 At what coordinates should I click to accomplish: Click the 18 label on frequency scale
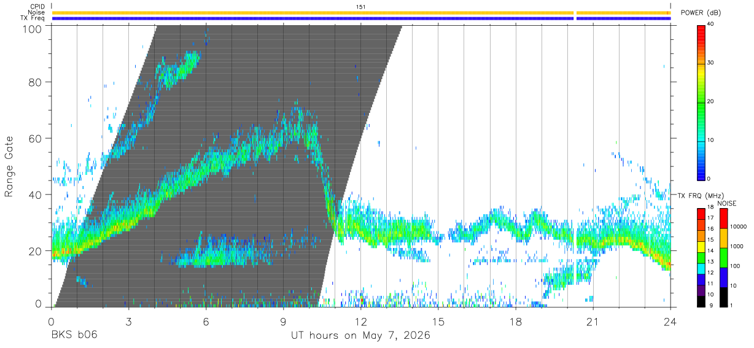[x=711, y=207]
